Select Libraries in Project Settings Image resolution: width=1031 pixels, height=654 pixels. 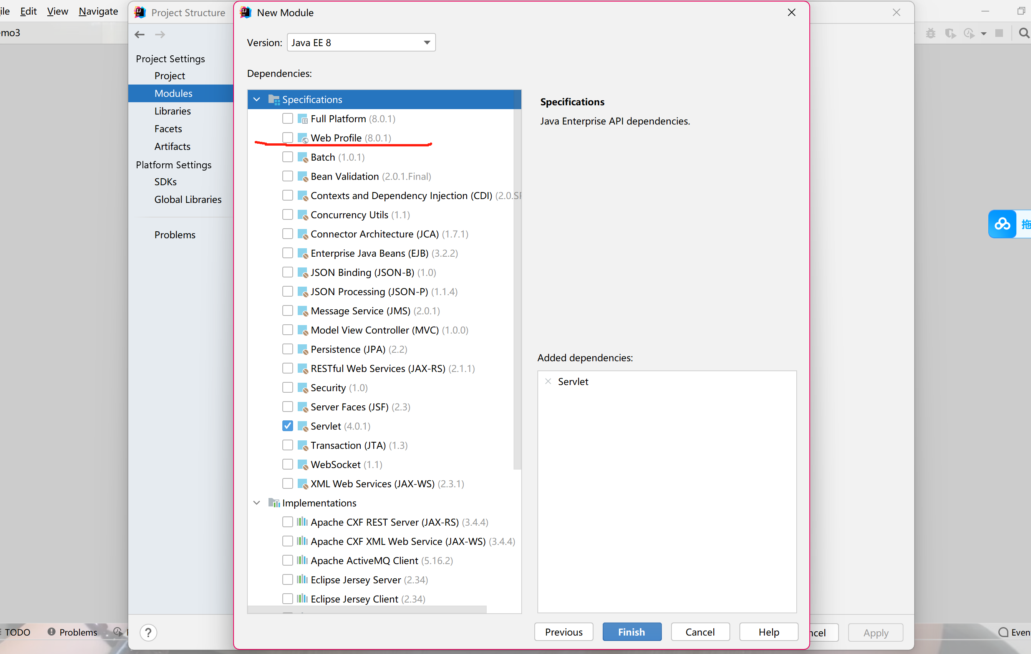[172, 111]
